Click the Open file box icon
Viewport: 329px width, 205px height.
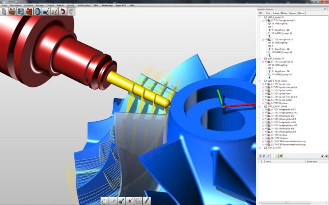pyautogui.click(x=12, y=12)
